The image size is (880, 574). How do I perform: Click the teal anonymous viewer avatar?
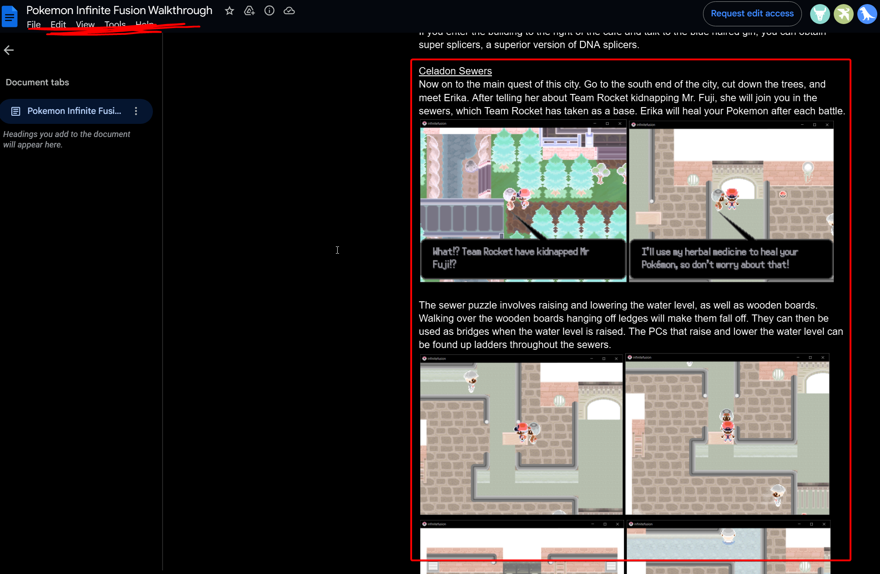click(x=820, y=14)
